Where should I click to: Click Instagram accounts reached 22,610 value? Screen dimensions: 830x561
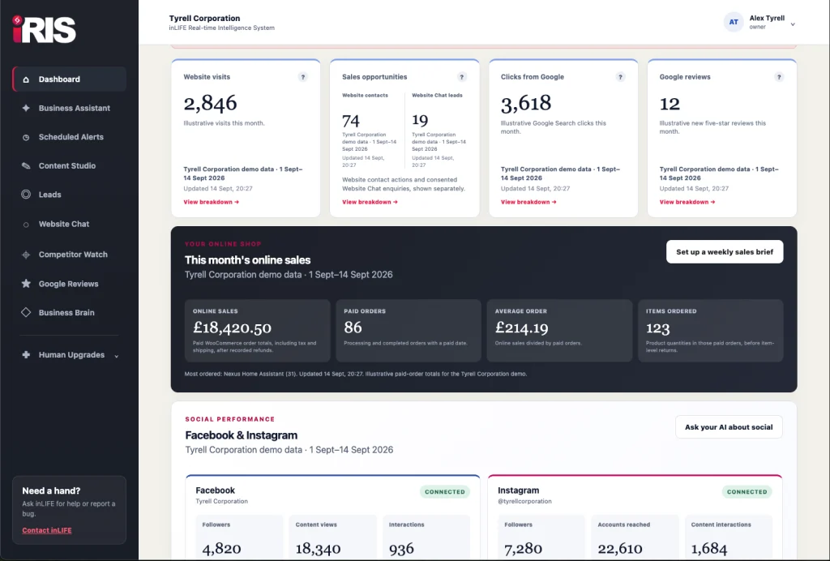(x=620, y=548)
